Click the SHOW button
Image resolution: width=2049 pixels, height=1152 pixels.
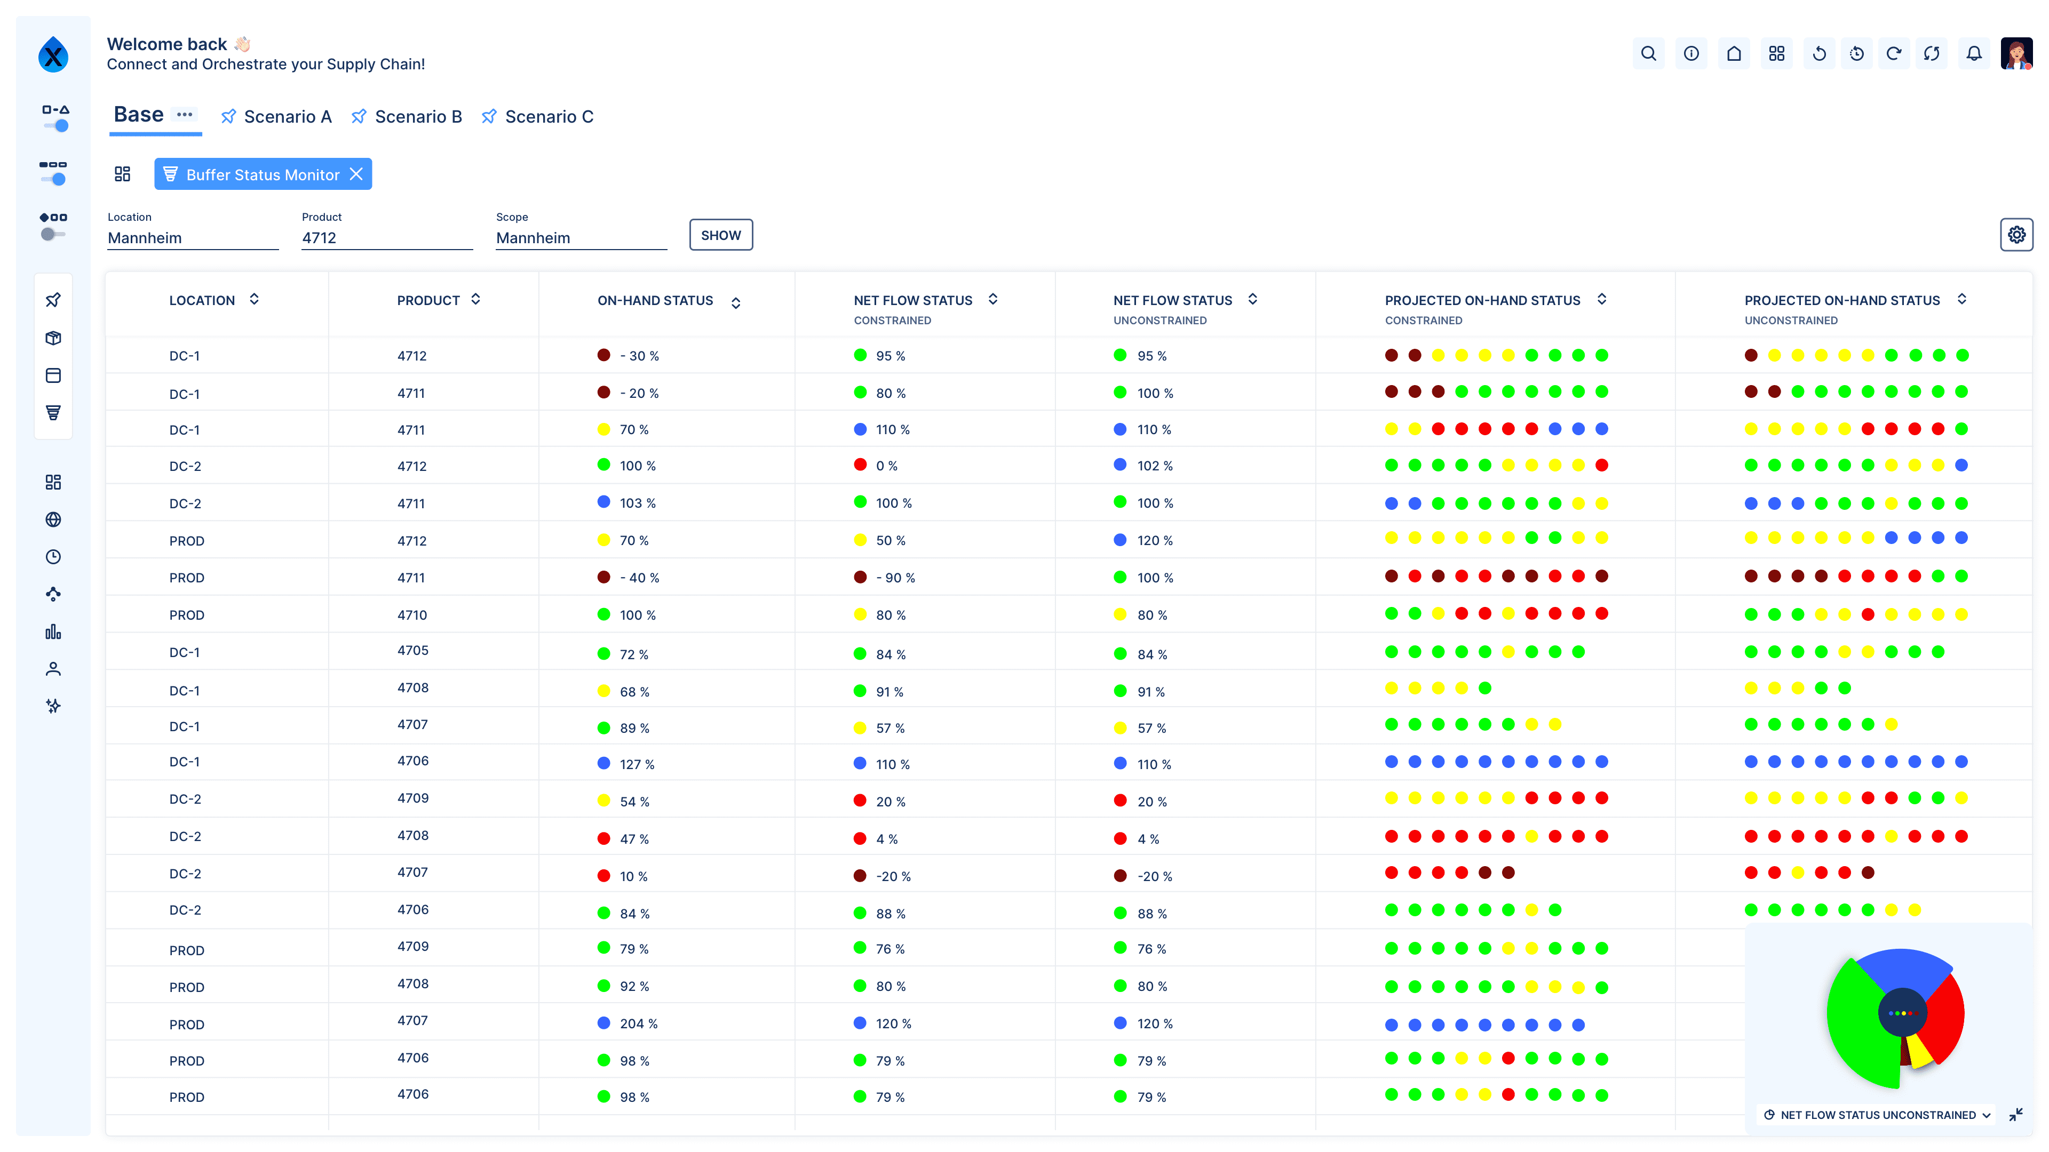(x=720, y=235)
